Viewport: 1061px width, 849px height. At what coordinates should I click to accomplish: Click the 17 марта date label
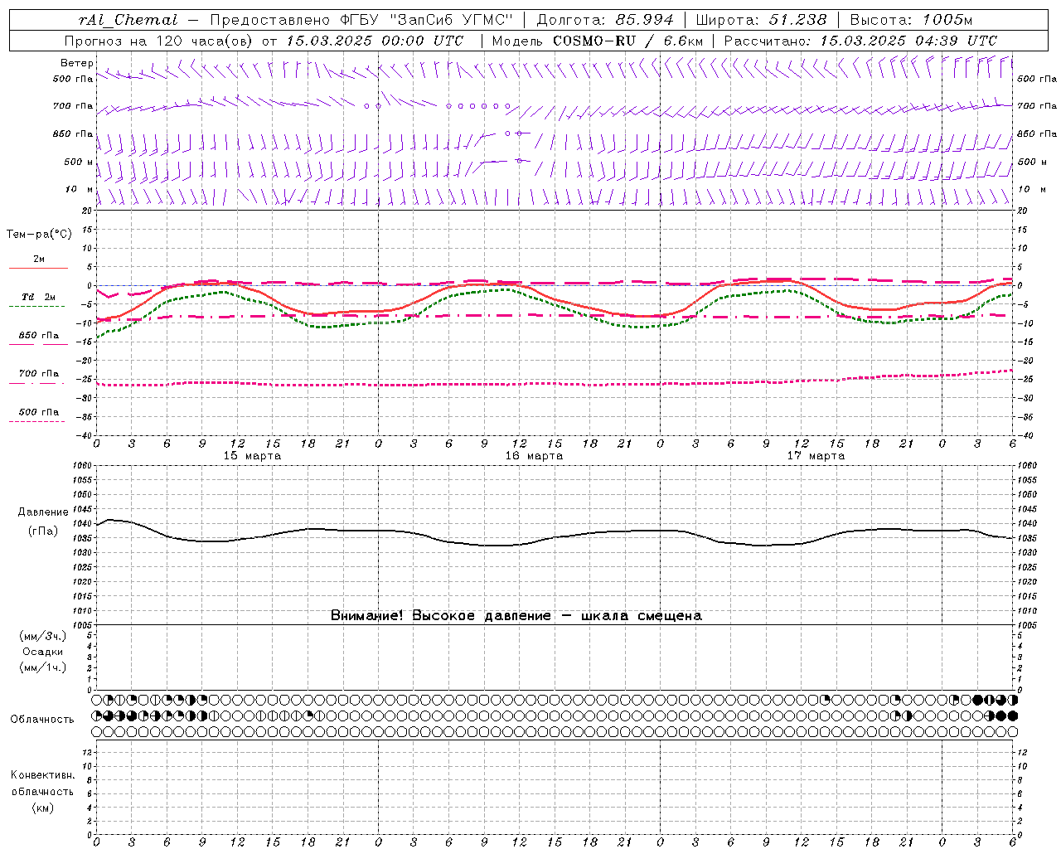(816, 456)
